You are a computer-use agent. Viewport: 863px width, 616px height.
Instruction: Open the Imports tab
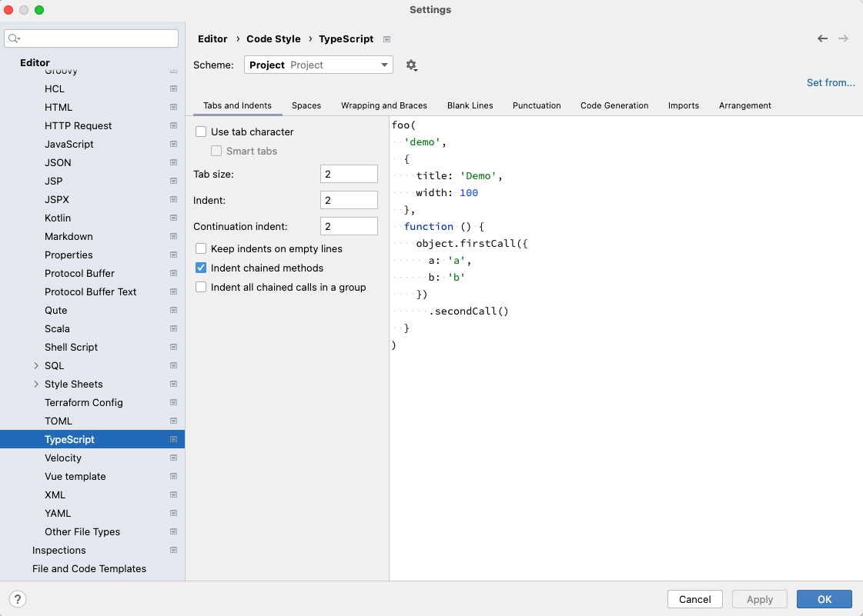[x=684, y=105]
